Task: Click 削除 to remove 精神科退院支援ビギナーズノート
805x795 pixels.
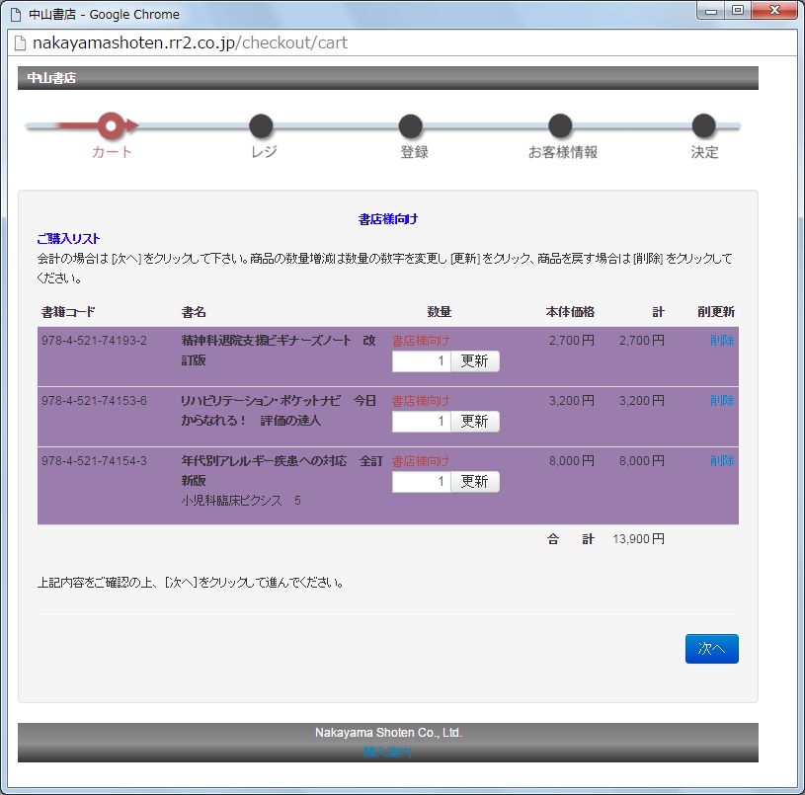Action: tap(724, 339)
